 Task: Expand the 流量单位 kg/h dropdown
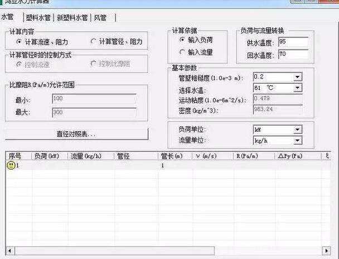pos(297,141)
